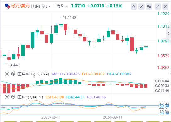Image resolution: width=171 pixels, height=122 pixels.
Task: Click the MACD:-0.00435 value
Action: pyautogui.click(x=65, y=74)
